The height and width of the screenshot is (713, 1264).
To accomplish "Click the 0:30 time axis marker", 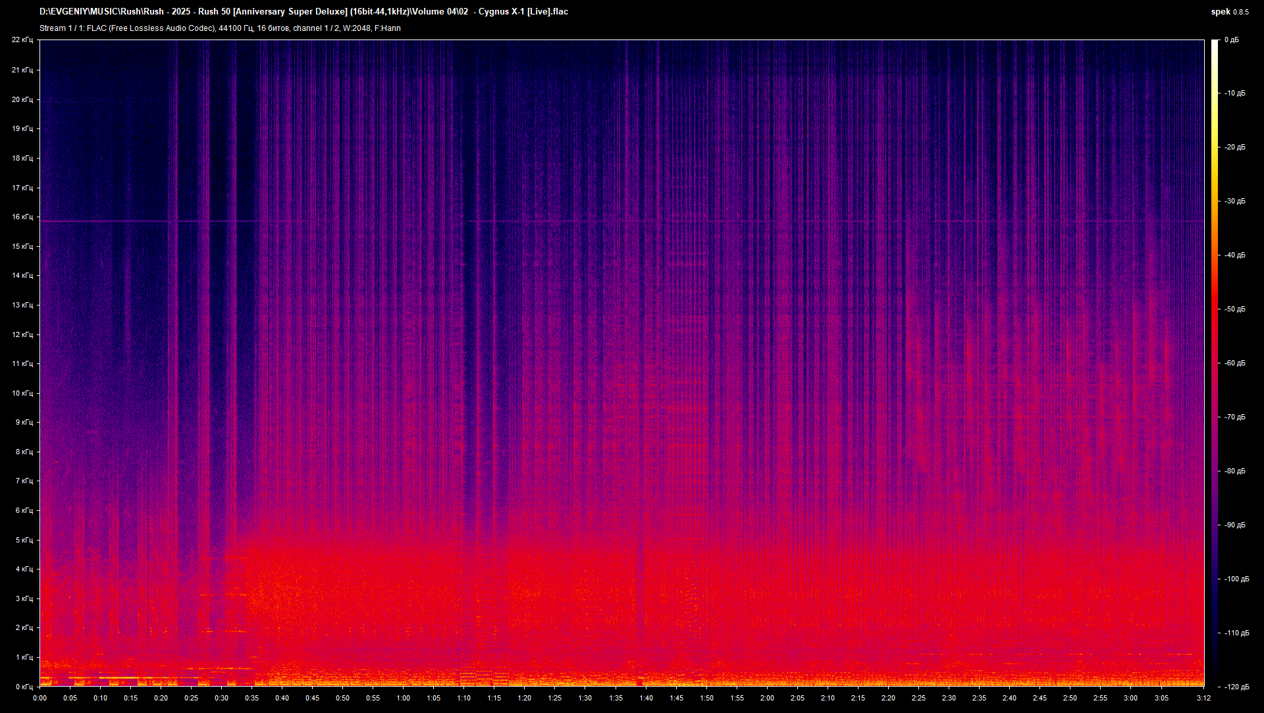I will (221, 698).
